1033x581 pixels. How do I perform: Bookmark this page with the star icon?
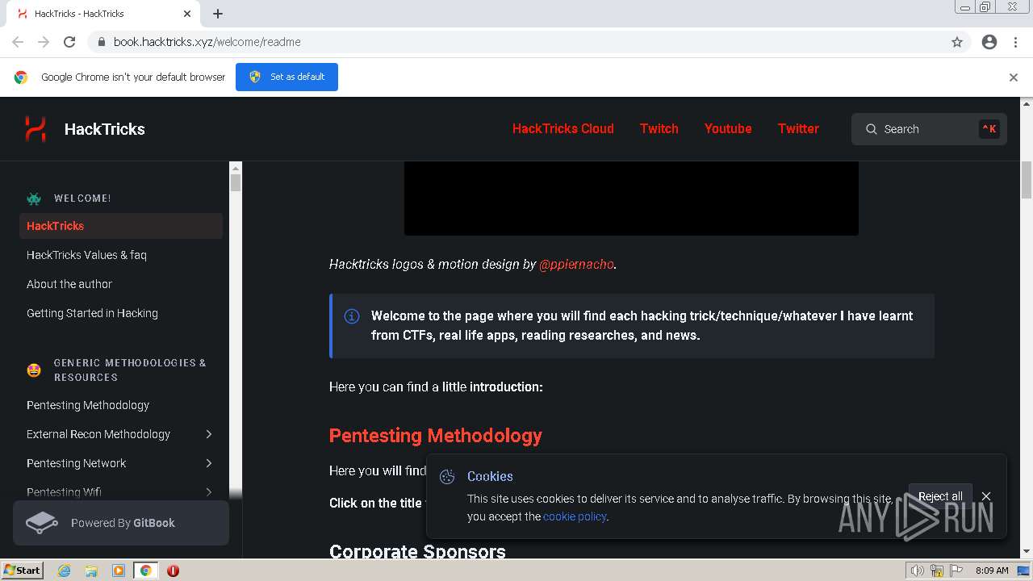[x=957, y=42]
